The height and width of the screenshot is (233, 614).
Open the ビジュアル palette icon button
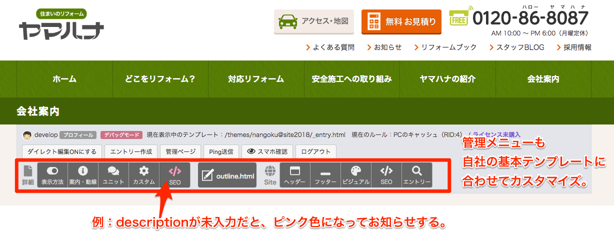pos(355,175)
